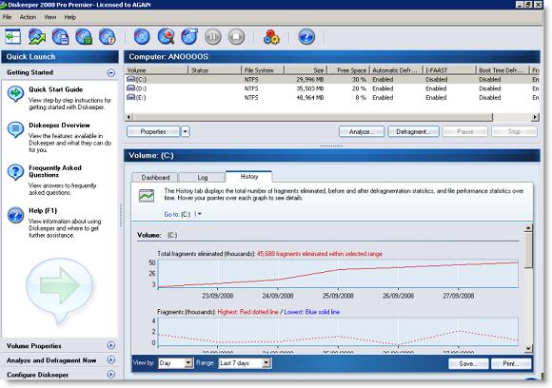
Task: Open the Quick Start Guide arrow icon
Action: point(15,94)
